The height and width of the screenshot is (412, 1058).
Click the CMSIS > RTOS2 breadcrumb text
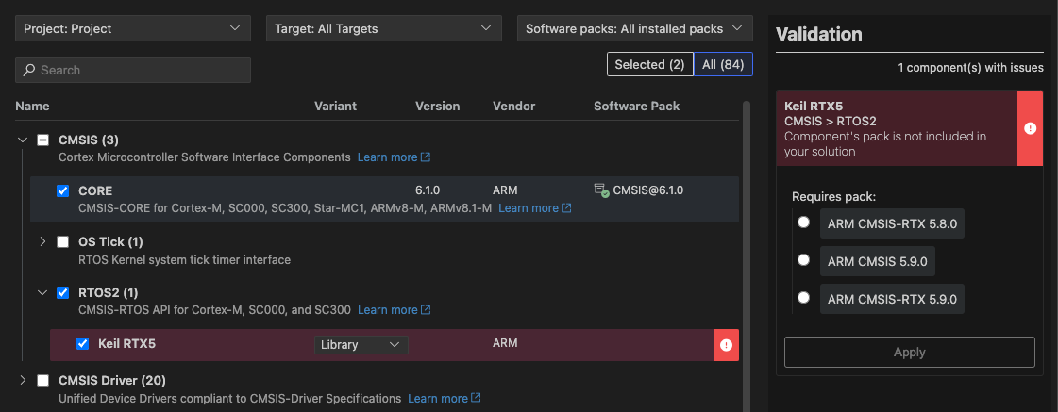831,121
